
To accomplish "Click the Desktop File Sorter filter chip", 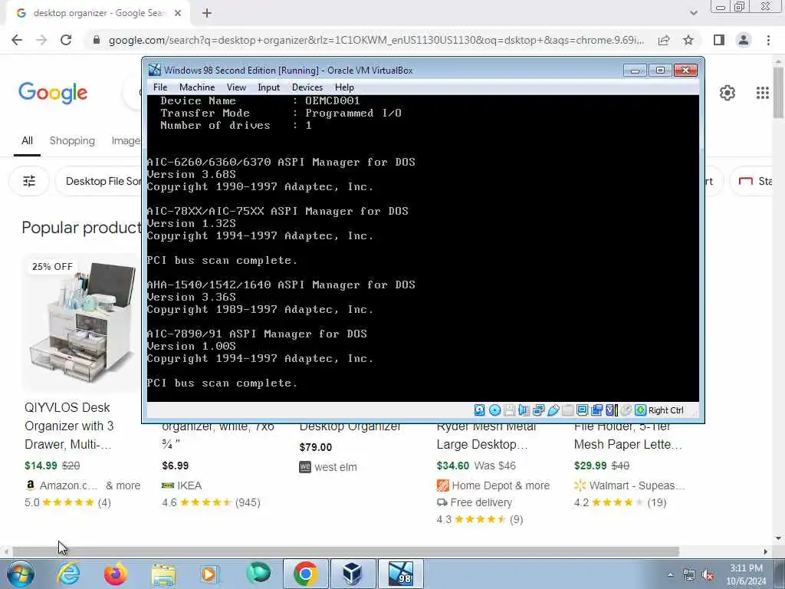I will click(99, 181).
